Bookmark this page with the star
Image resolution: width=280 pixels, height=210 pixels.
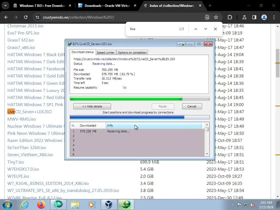(216, 17)
